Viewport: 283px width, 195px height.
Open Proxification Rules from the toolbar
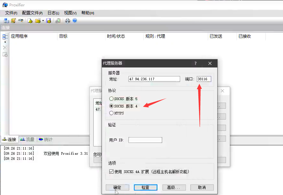[13, 21]
